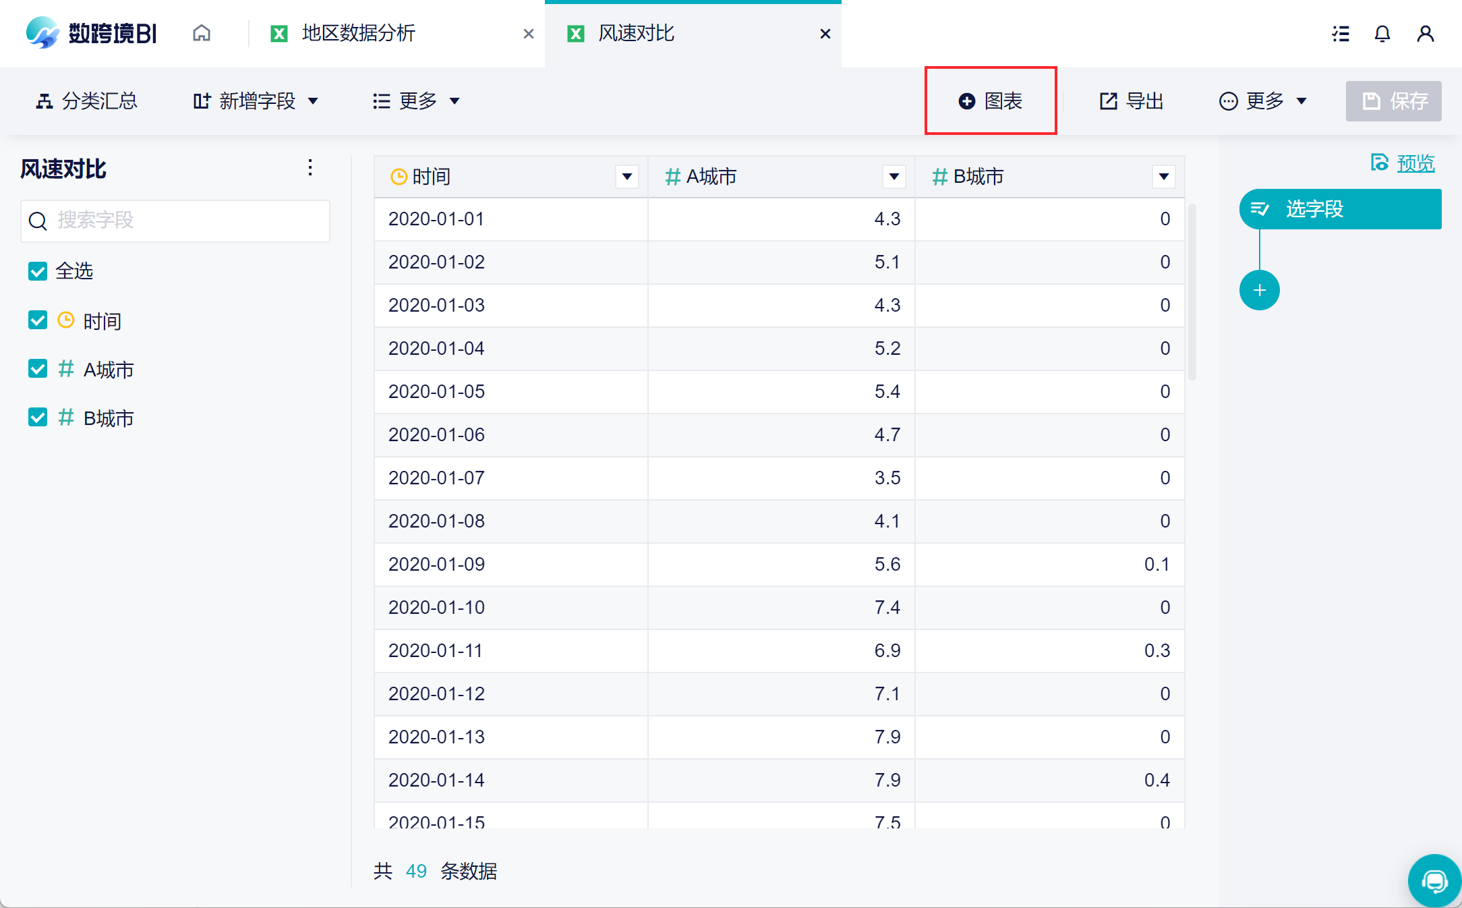Open the A城市 column header dropdown
This screenshot has height=908, width=1462.
point(894,177)
